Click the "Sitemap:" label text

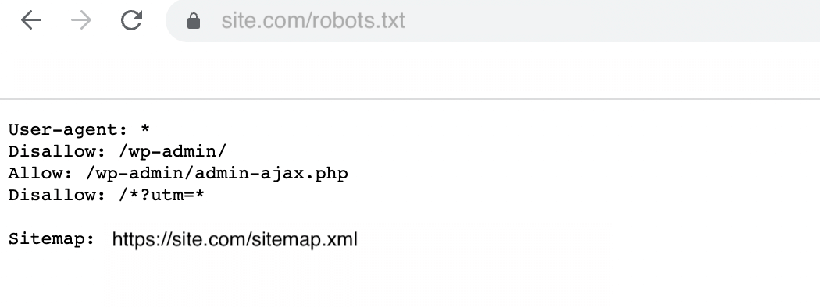tap(52, 239)
